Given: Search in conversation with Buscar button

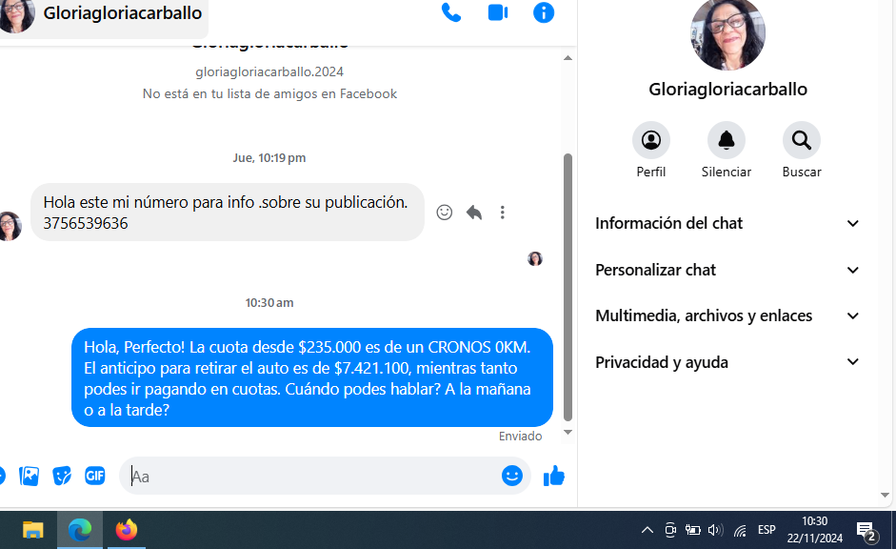Looking at the screenshot, I should pyautogui.click(x=802, y=141).
